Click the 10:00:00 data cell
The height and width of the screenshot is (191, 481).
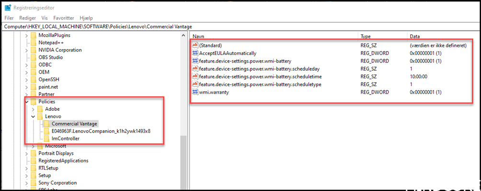tap(419, 76)
